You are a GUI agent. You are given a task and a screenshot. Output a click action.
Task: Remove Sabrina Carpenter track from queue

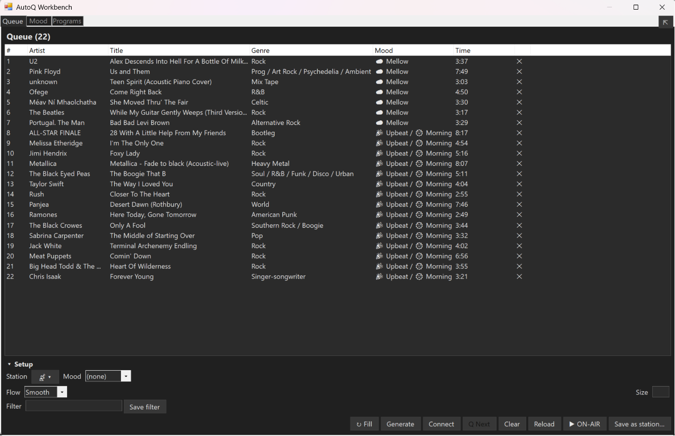pos(519,236)
